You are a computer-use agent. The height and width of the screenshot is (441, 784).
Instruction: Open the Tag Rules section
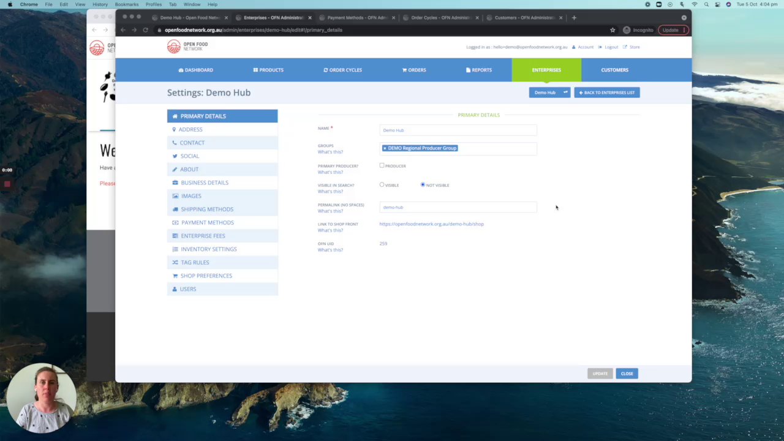222,262
